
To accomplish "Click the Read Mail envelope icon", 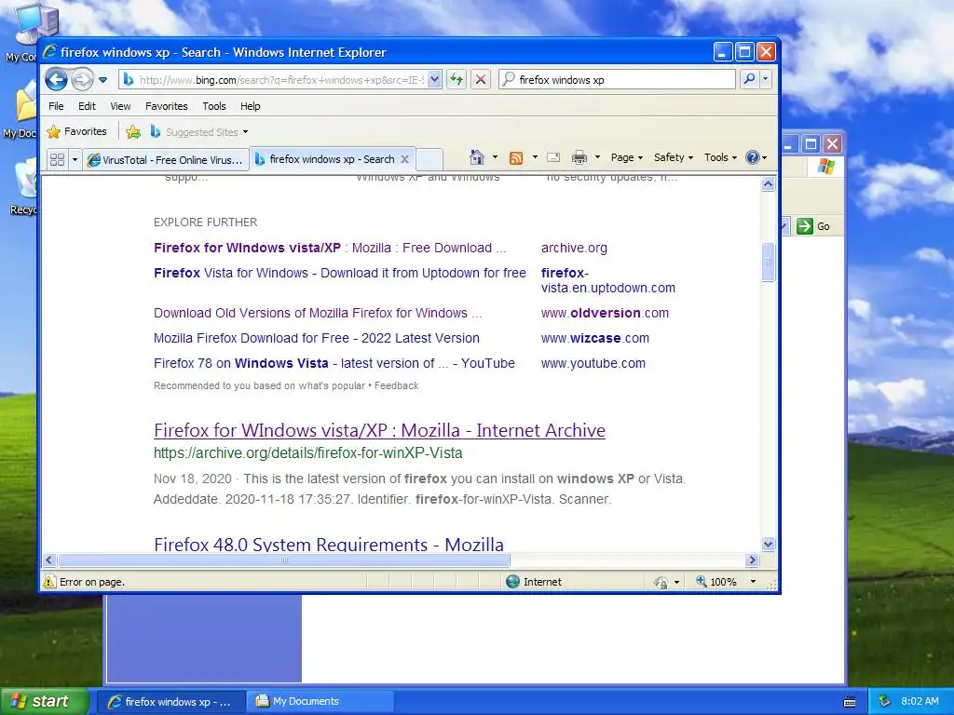I will 553,157.
